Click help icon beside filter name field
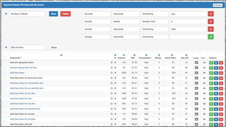This screenshot has height=127, width=226. tap(6, 14)
